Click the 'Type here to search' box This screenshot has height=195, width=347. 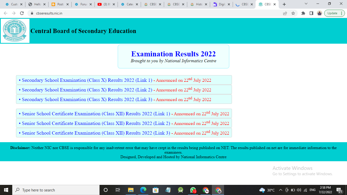(x=56, y=190)
